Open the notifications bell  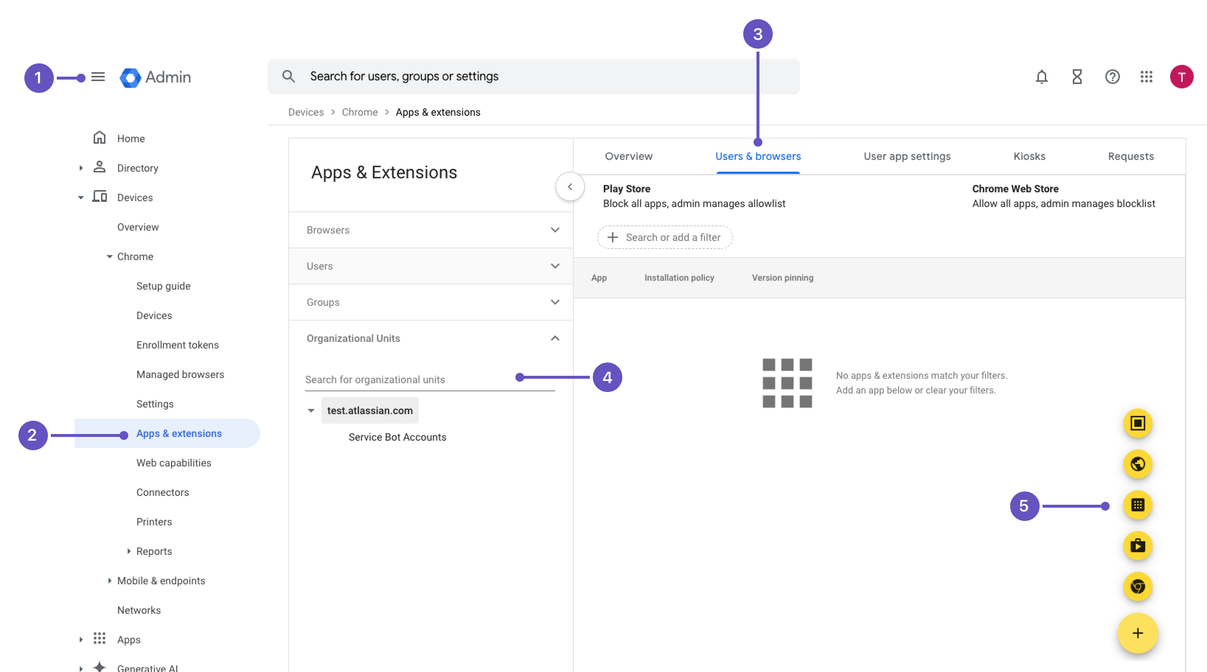point(1041,76)
